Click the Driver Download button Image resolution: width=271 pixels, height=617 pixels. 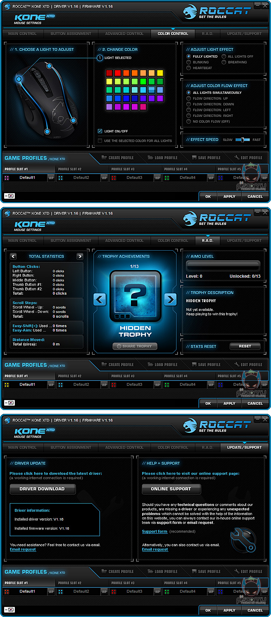pyautogui.click(x=42, y=489)
